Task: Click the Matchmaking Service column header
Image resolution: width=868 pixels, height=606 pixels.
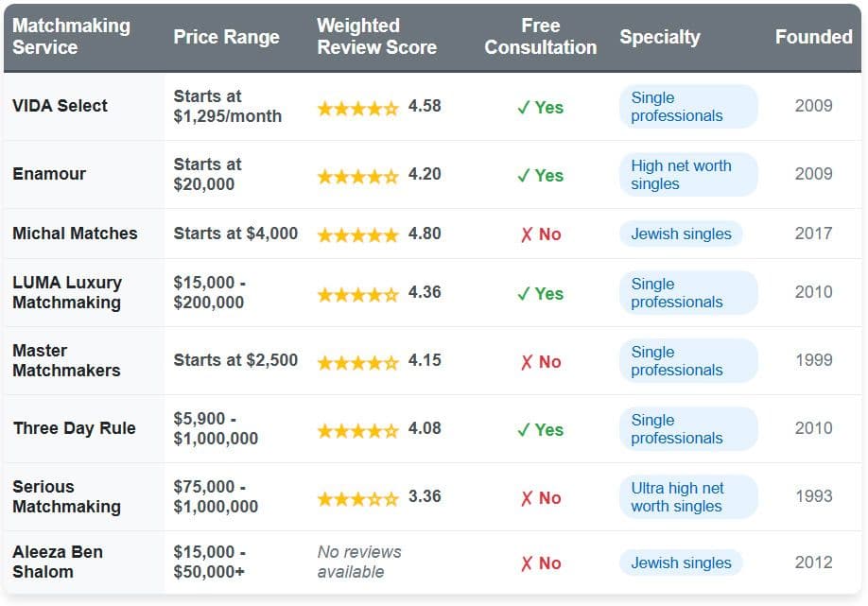Action: click(72, 37)
